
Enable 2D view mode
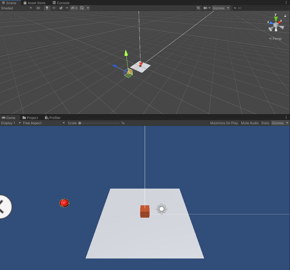point(38,8)
